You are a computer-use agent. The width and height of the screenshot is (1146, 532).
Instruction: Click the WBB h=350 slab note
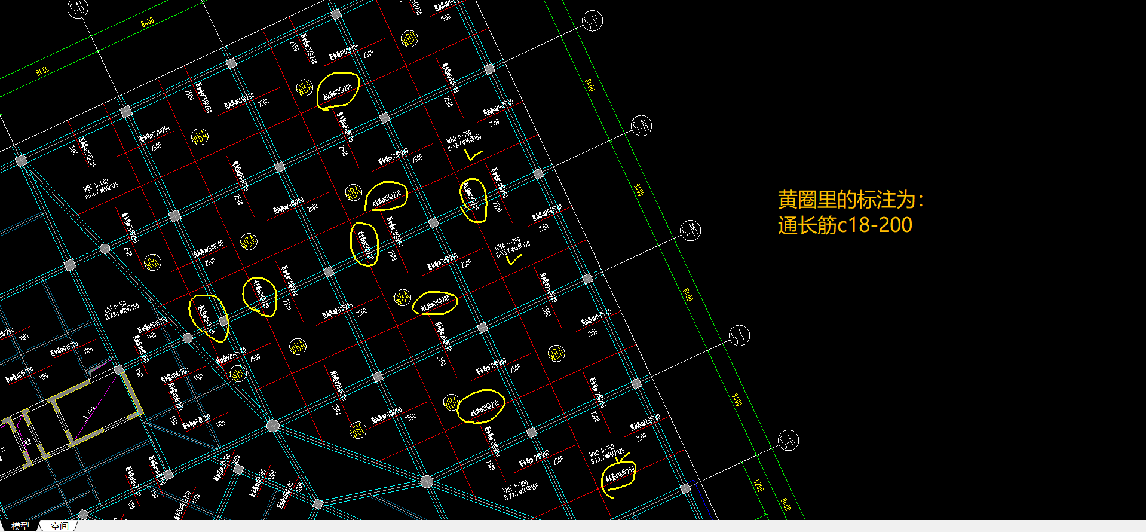tap(606, 453)
